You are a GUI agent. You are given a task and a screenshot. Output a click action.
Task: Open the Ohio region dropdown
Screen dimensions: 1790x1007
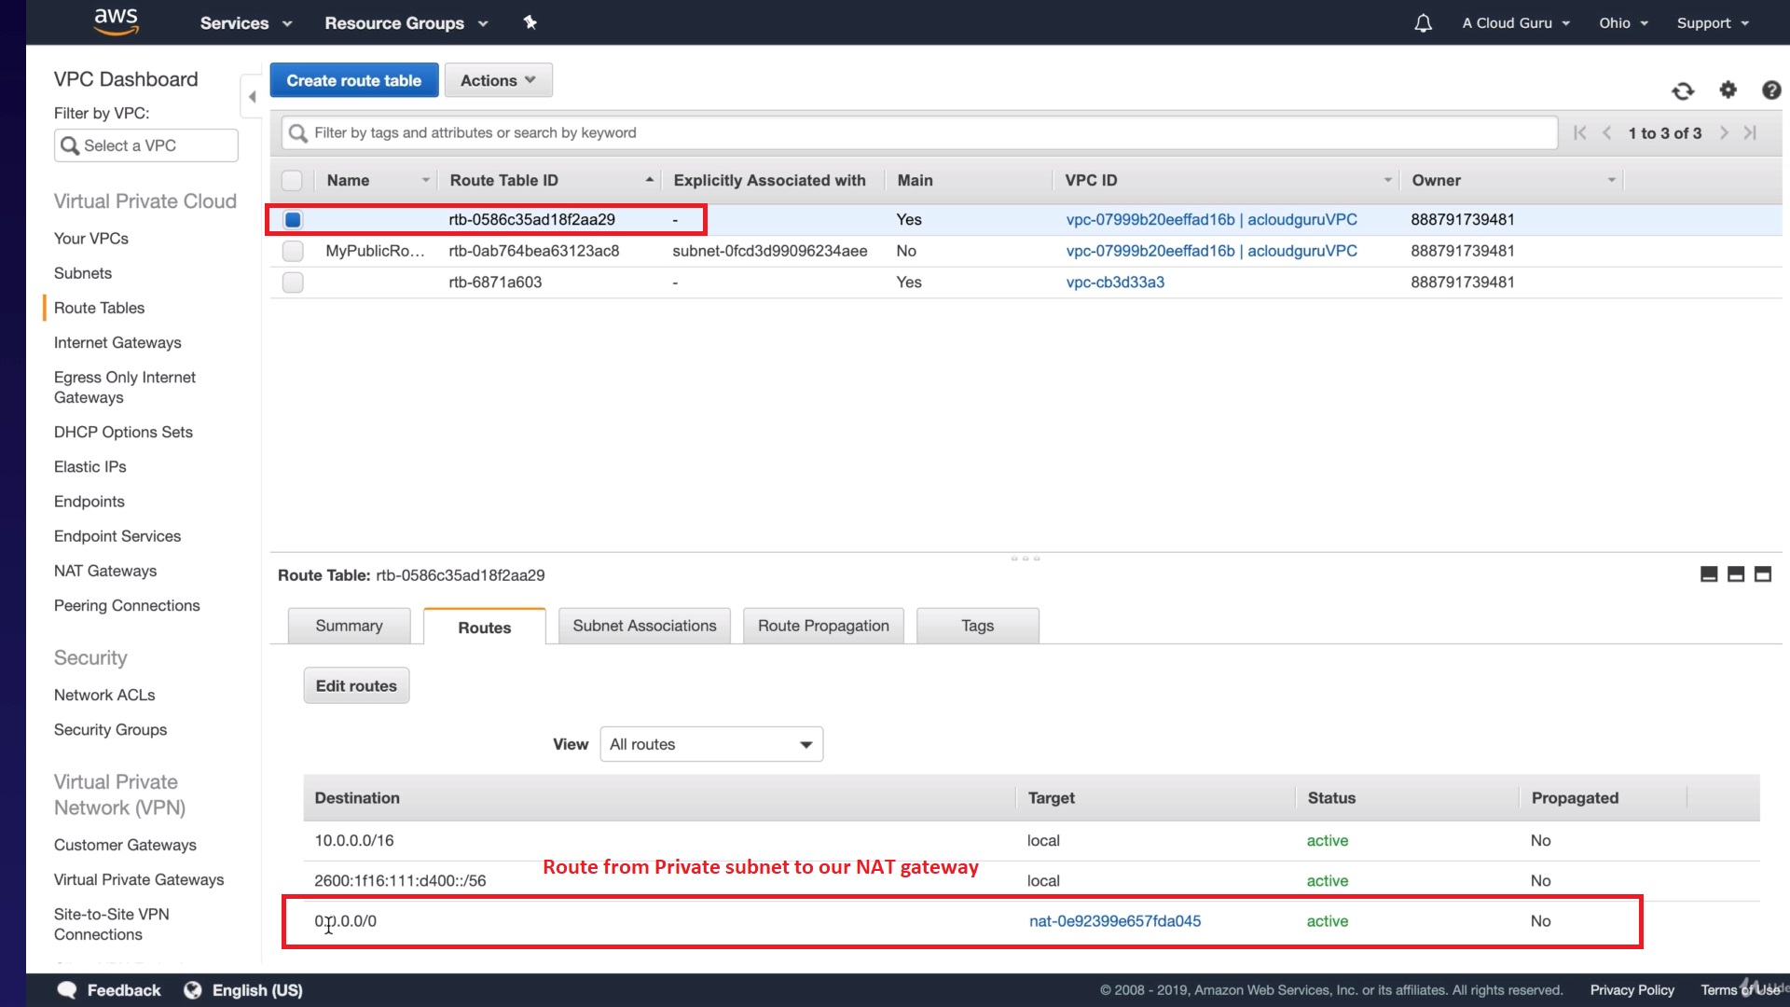[1623, 23]
